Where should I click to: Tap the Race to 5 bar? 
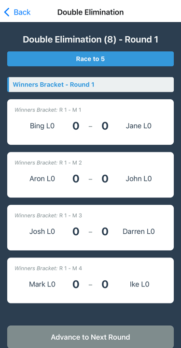[91, 59]
